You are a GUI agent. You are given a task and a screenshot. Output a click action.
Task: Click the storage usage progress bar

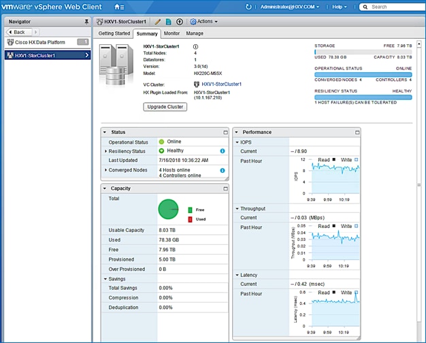363,52
